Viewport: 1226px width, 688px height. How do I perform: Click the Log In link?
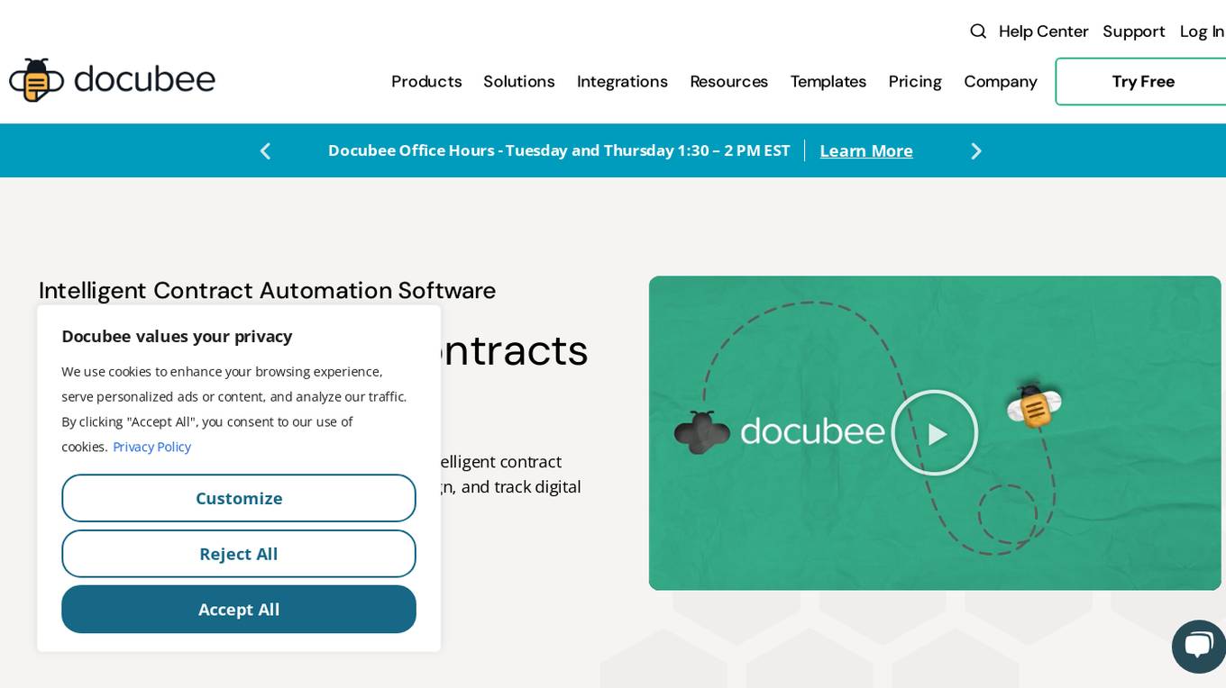[x=1203, y=32]
